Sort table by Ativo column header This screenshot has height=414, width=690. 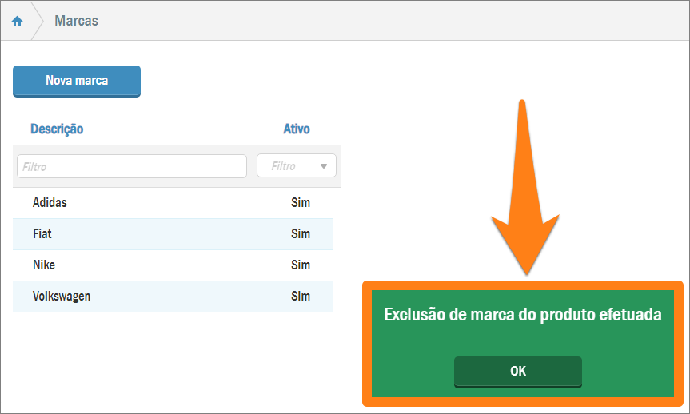pos(296,129)
